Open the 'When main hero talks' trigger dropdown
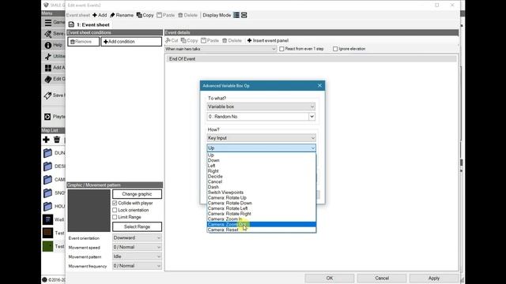The width and height of the screenshot is (506, 284). tap(221, 49)
